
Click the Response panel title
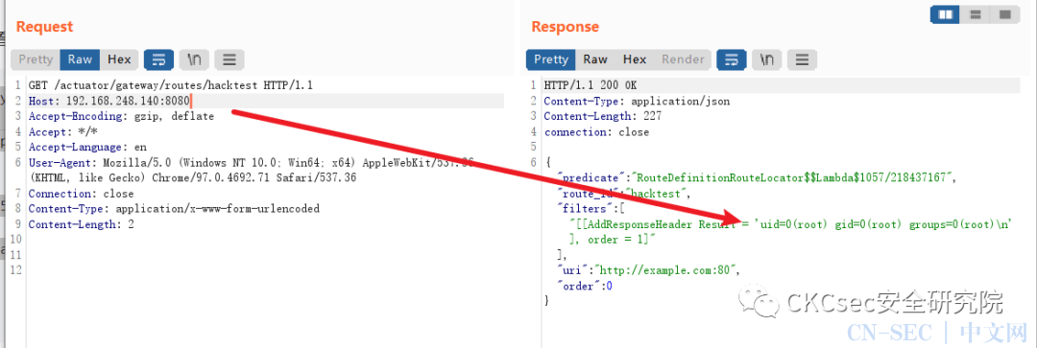[x=565, y=27]
